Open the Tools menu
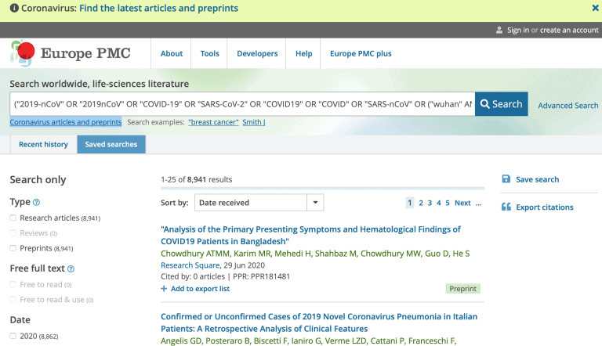The image size is (602, 346). click(209, 54)
